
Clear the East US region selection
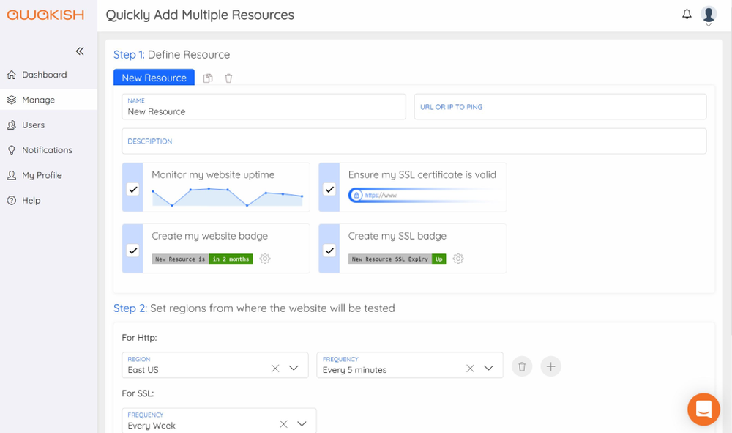(x=275, y=369)
